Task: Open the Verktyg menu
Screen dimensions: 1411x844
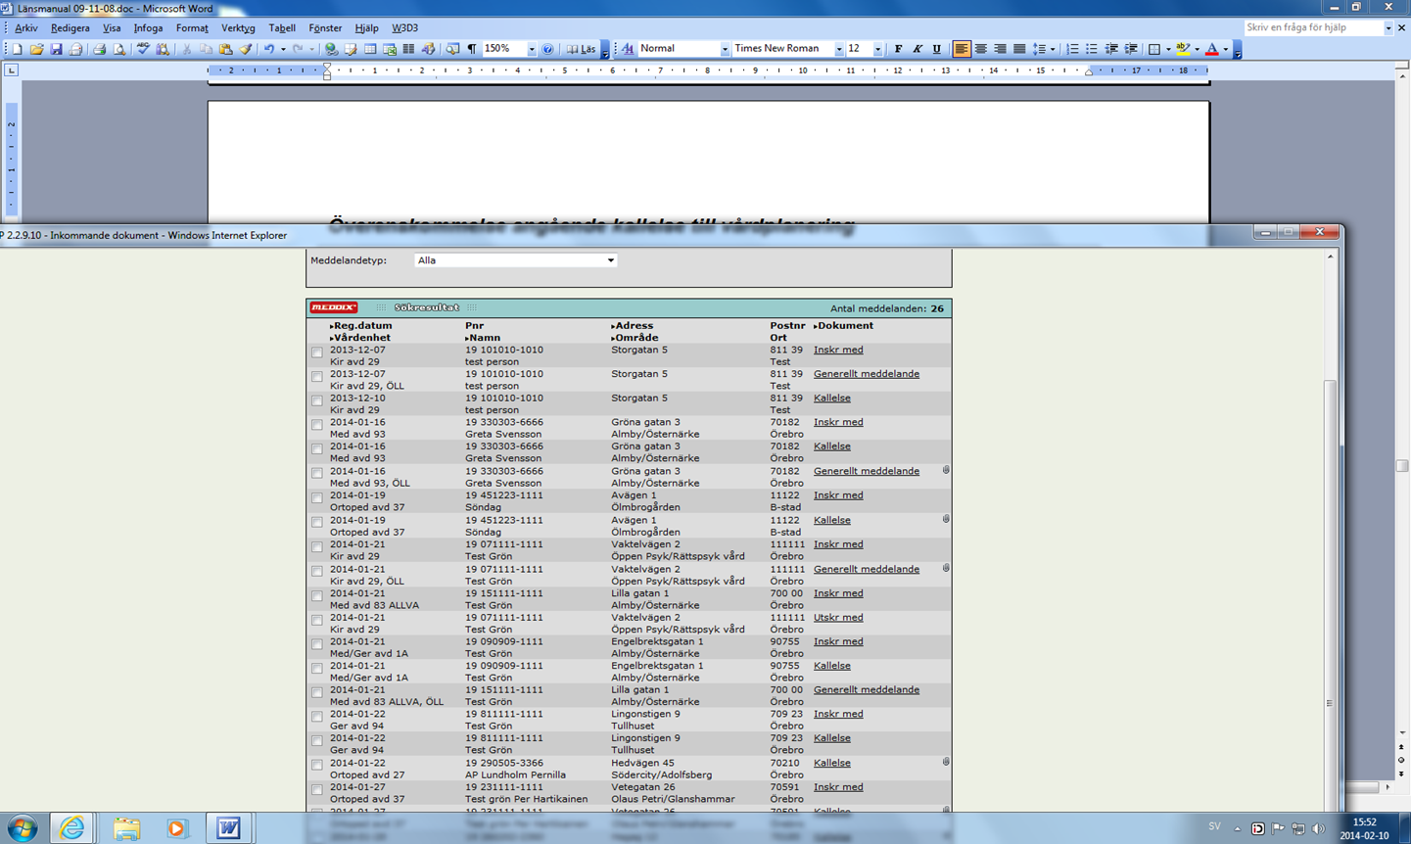Action: [238, 28]
